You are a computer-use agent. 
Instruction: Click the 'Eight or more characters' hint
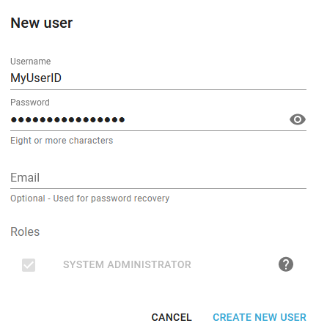62,141
